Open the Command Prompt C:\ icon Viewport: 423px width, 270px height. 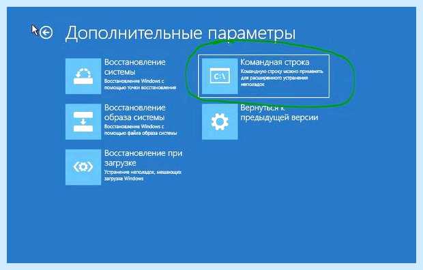click(x=220, y=76)
